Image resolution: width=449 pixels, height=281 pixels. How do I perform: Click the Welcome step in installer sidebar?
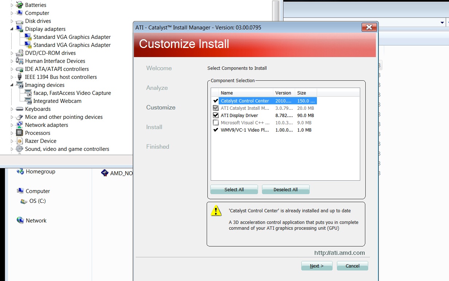coord(159,68)
